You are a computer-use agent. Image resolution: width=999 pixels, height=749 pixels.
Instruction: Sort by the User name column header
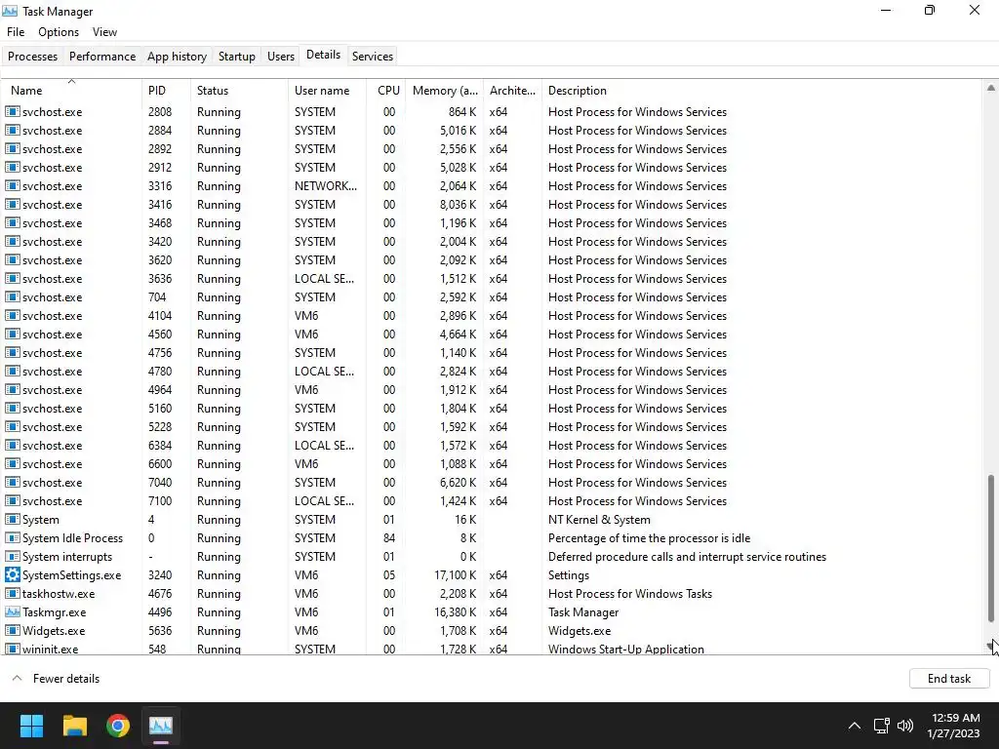coord(327,91)
